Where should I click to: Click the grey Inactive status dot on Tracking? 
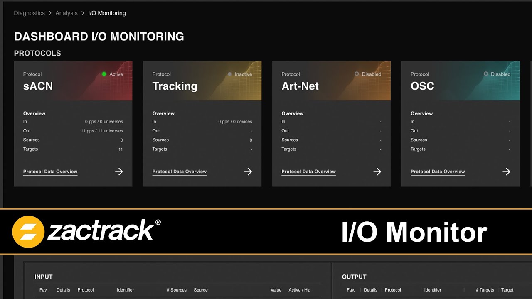tap(230, 74)
